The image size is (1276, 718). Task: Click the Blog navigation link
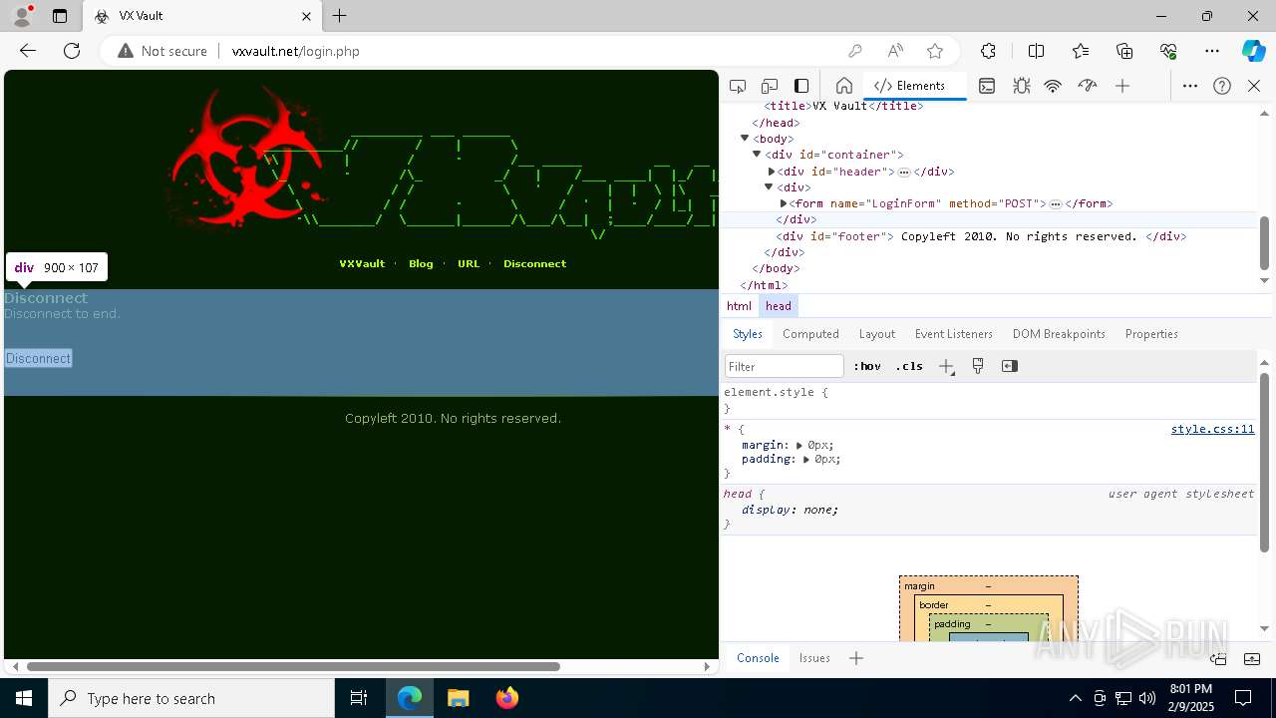(421, 264)
